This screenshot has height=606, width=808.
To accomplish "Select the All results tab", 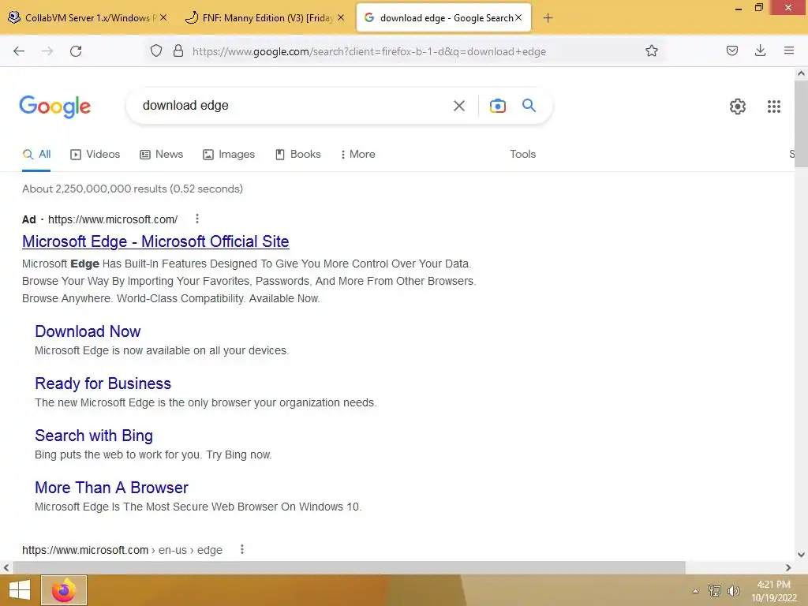I will (x=36, y=154).
